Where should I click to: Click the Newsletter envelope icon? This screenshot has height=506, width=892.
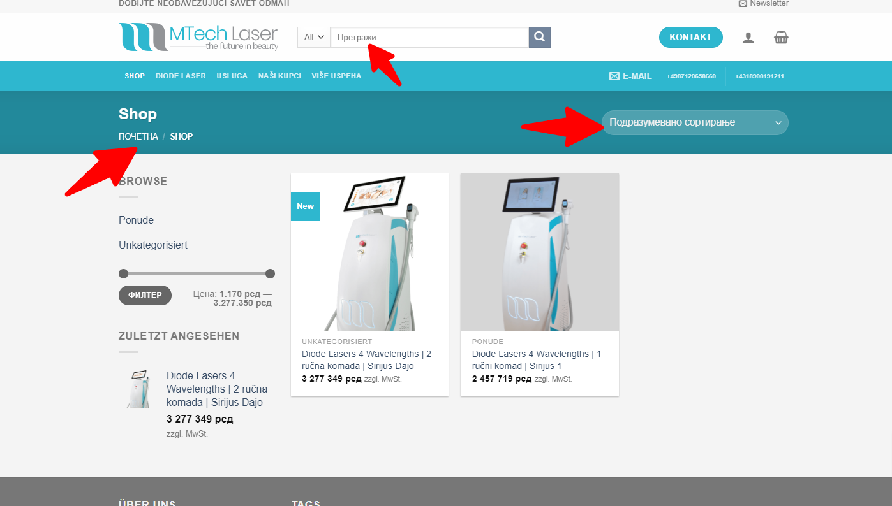pos(743,3)
